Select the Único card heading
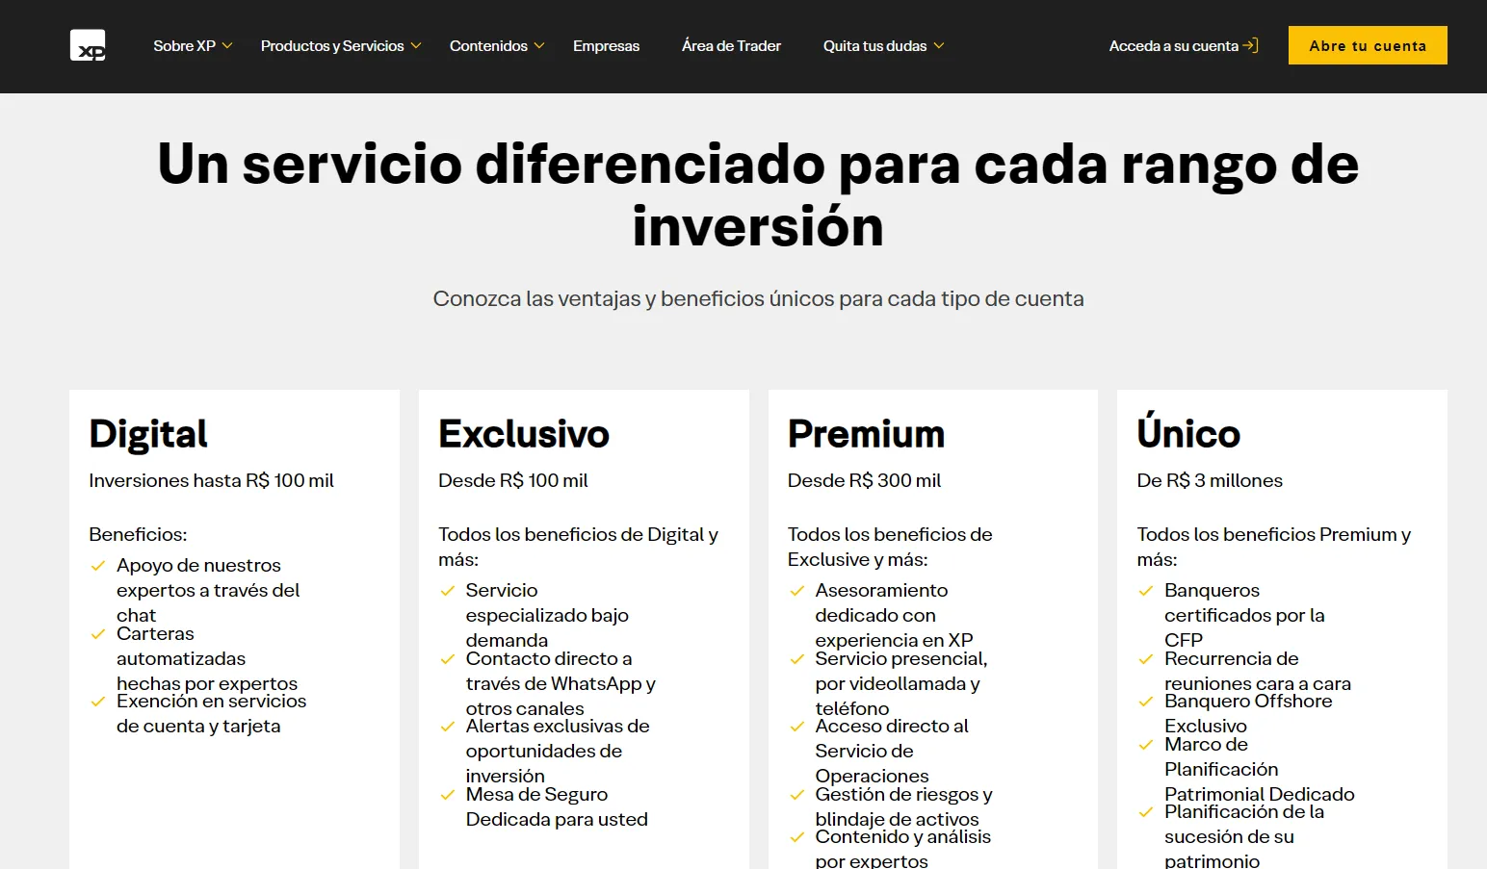 (1188, 431)
